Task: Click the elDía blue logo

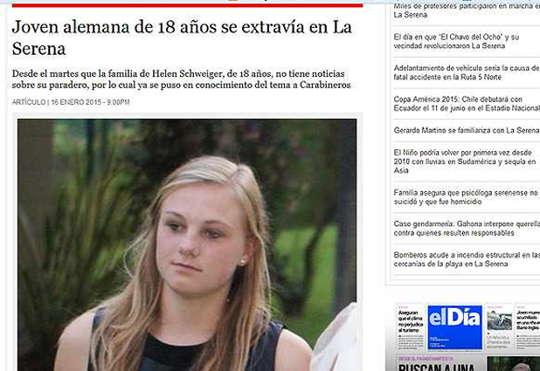Action: [454, 327]
